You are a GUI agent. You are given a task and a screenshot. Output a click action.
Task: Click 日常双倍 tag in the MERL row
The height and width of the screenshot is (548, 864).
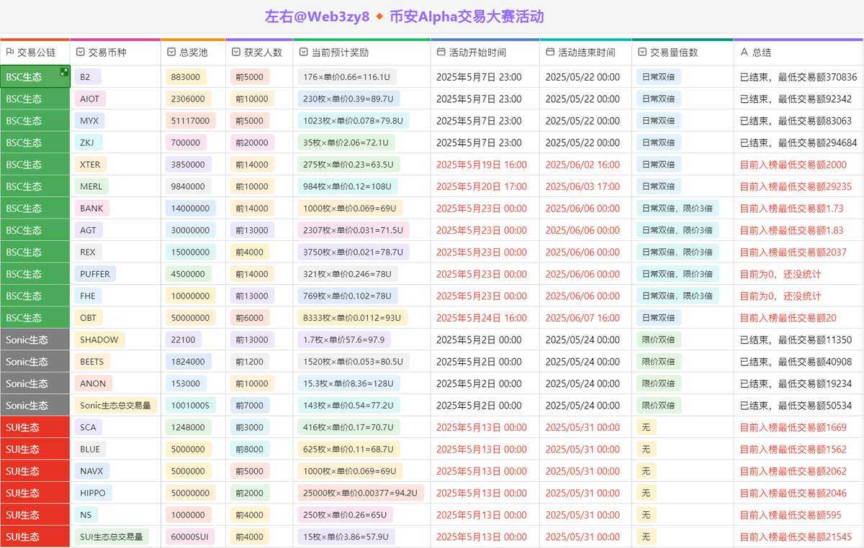[x=659, y=186]
